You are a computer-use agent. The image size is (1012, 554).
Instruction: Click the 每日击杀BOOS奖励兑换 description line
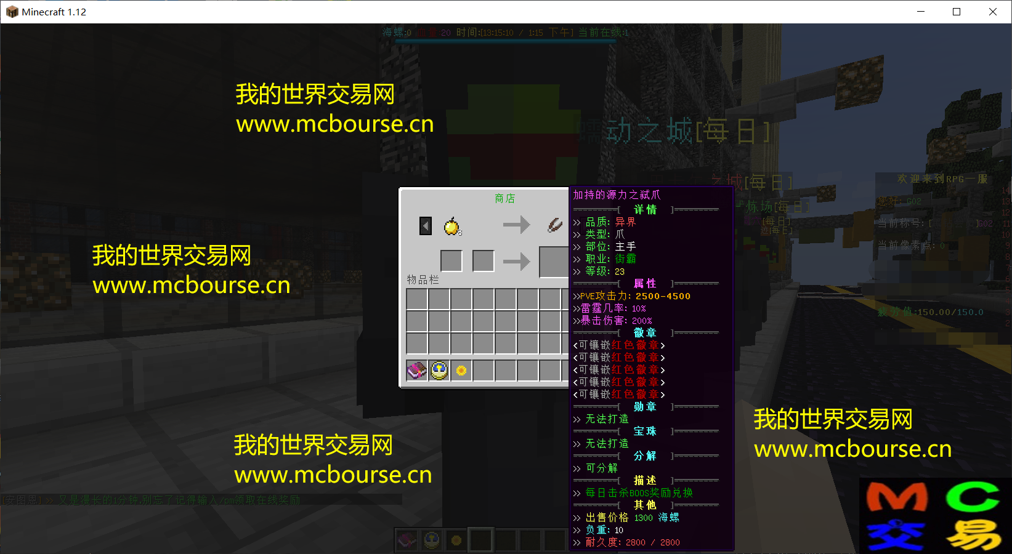point(633,492)
